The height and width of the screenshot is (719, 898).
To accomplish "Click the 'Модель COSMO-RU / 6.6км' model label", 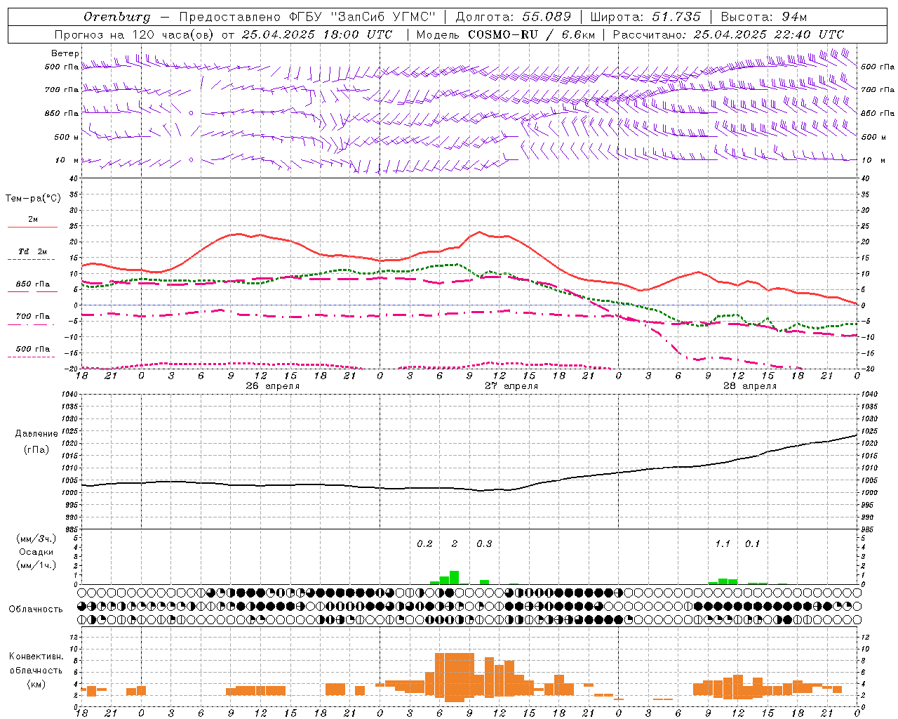I will point(505,34).
